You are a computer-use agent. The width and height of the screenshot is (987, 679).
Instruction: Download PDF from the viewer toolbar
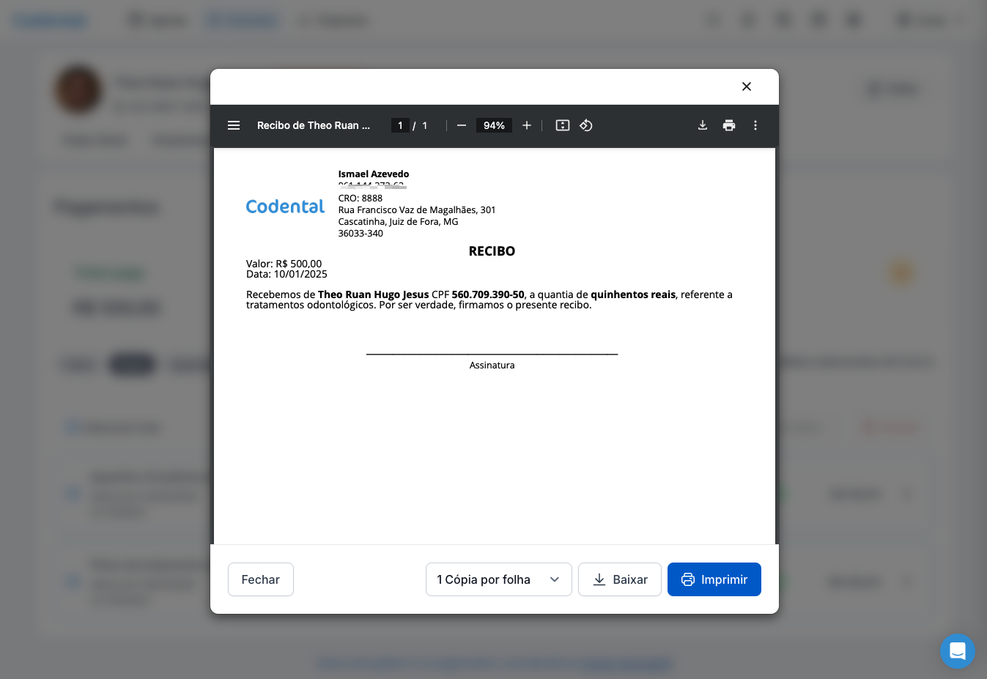(x=702, y=125)
